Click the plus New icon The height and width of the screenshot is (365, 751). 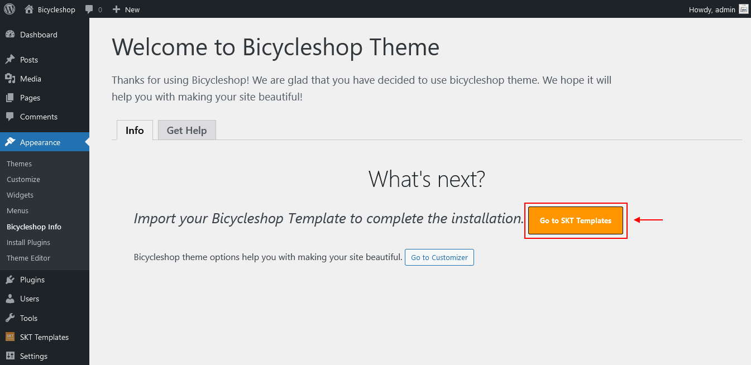click(x=116, y=9)
